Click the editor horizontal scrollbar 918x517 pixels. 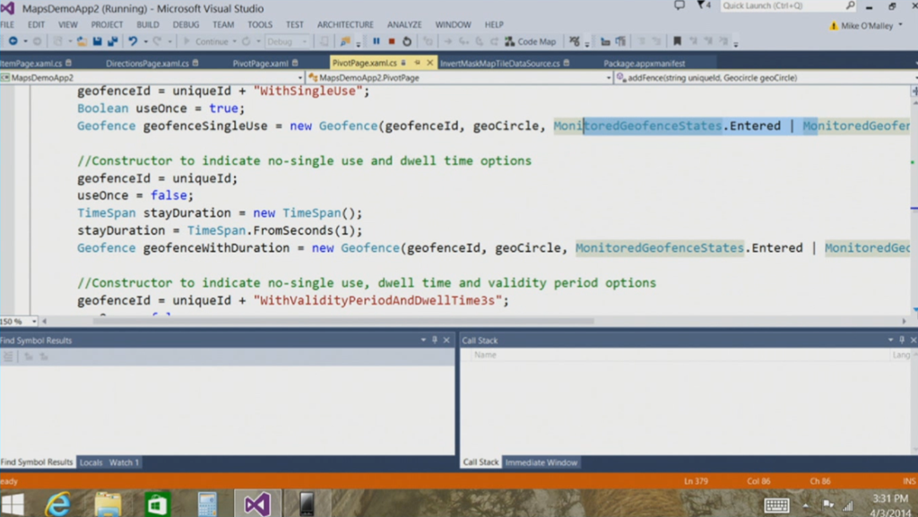(x=343, y=321)
